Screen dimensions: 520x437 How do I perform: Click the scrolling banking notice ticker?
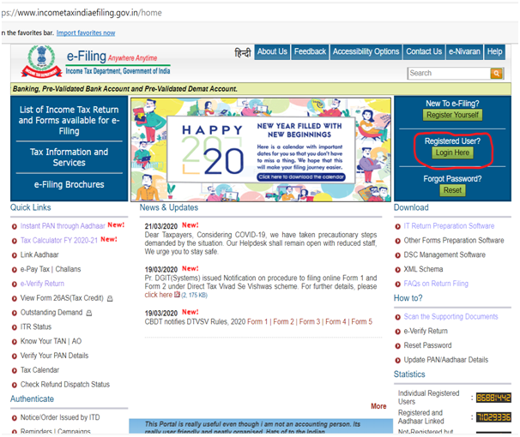[261, 89]
